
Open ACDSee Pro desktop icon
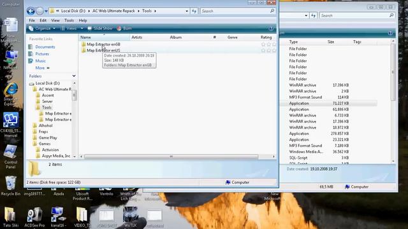[x=34, y=218]
